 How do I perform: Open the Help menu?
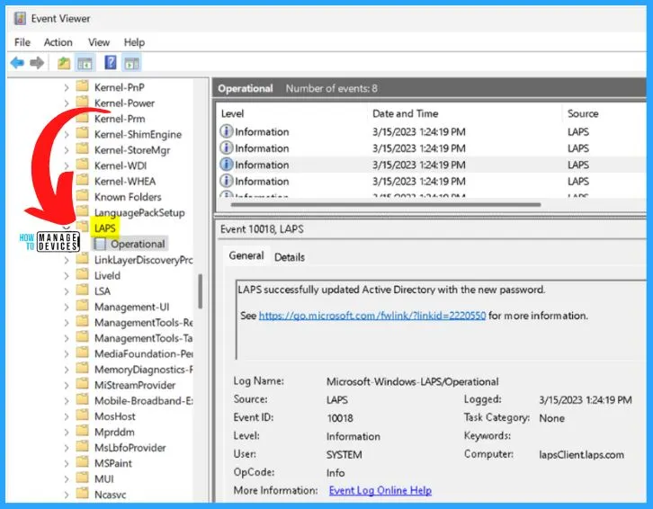pyautogui.click(x=134, y=42)
